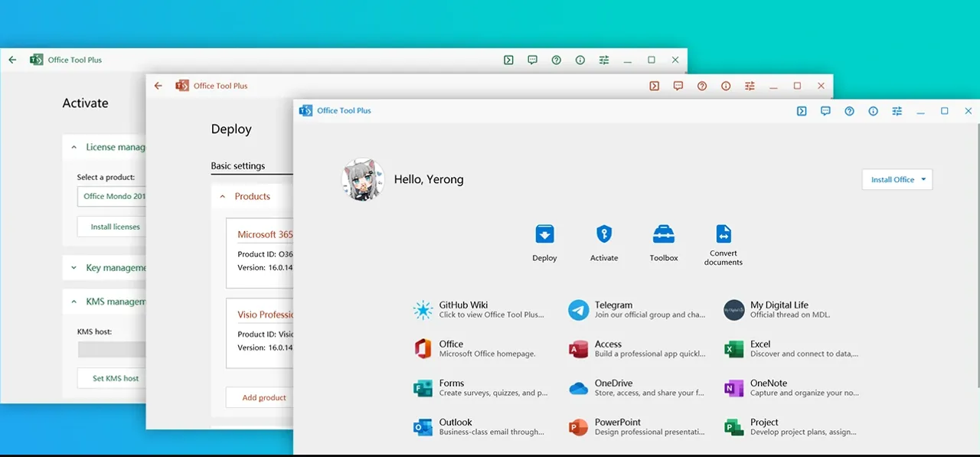Switch to the Basic settings tab
Viewport: 980px width, 457px height.
[x=238, y=166]
